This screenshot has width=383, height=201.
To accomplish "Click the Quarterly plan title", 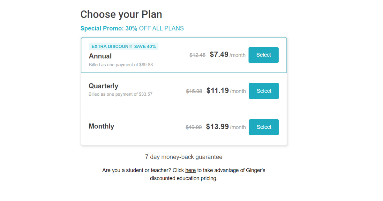I will [x=103, y=86].
